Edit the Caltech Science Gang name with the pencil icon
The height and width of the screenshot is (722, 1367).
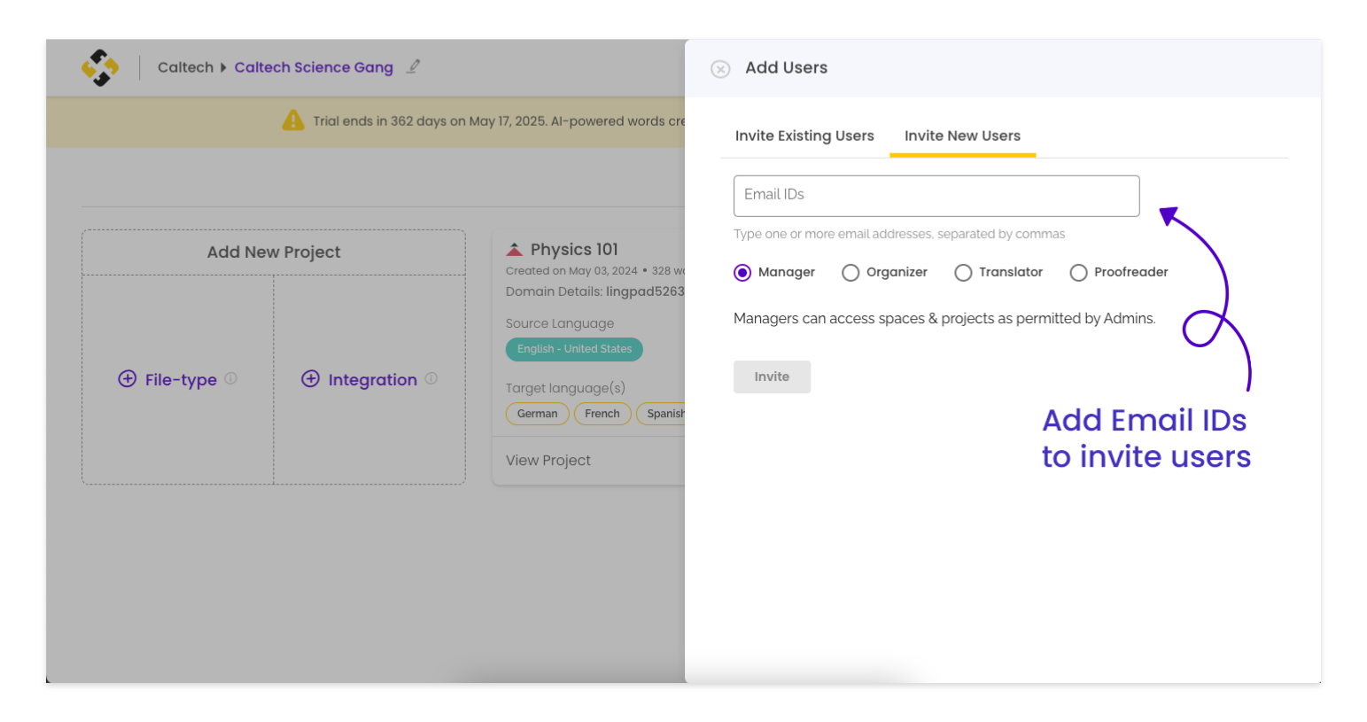pyautogui.click(x=413, y=66)
